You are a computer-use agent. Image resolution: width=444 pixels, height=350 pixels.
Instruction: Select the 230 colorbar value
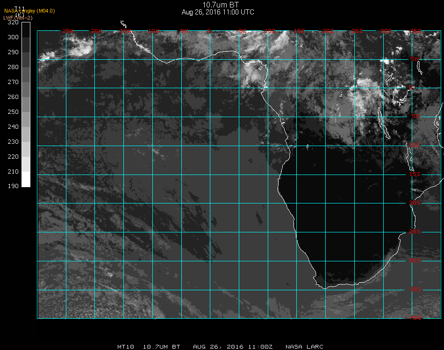13,142
